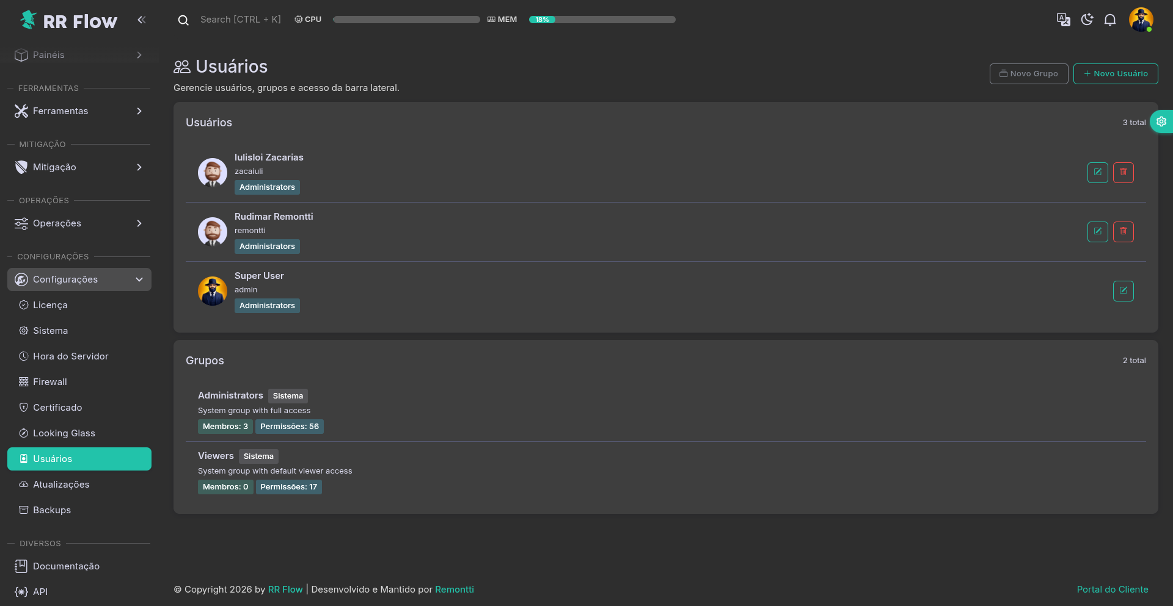1173x606 pixels.
Task: Click the language translation icon
Action: (1063, 20)
